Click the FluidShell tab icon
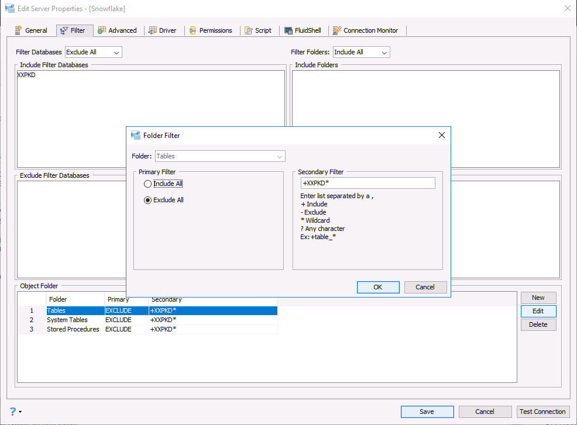The height and width of the screenshot is (425, 577). (x=288, y=30)
